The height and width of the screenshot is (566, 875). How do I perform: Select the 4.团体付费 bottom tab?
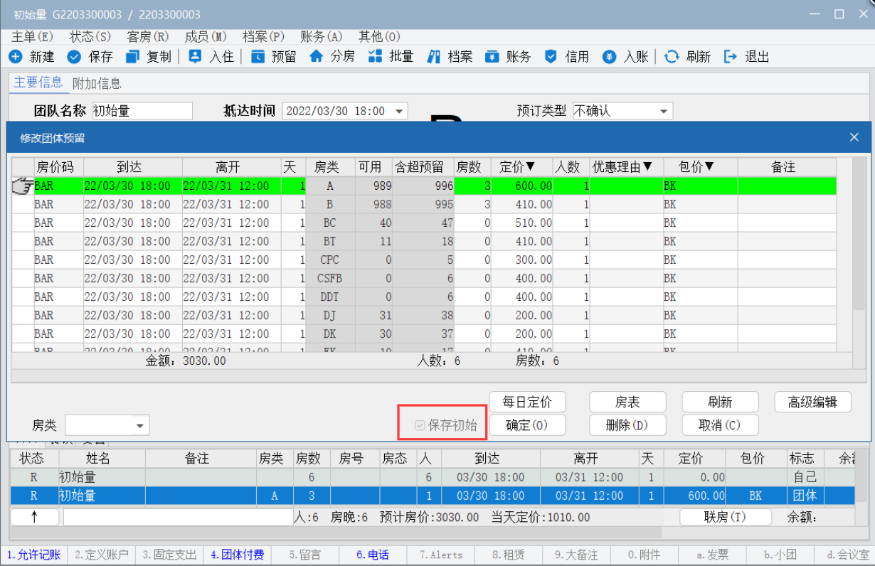point(238,555)
